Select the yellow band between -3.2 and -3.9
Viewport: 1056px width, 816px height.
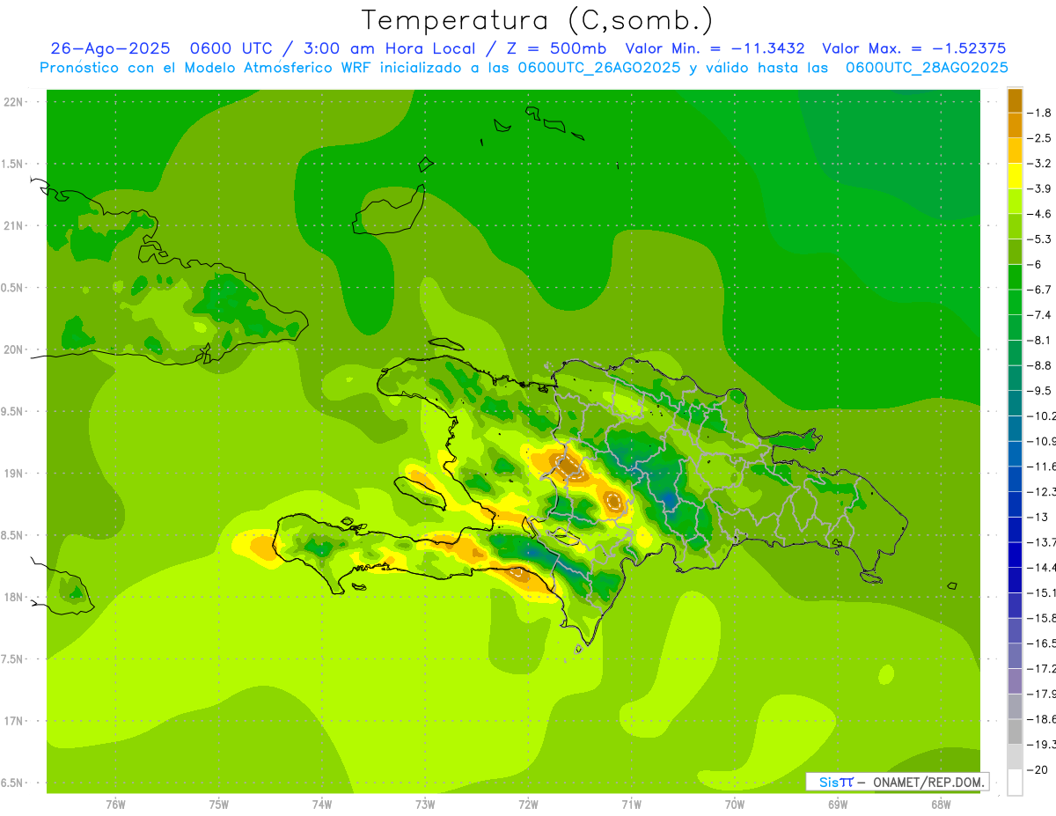1015,177
